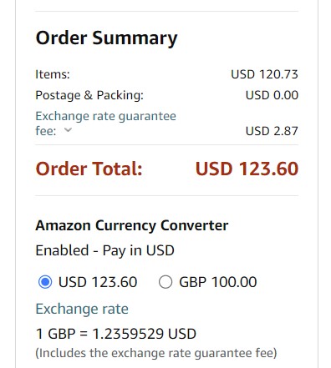The image size is (331, 368).
Task: Click the USD 2.87 fee amount
Action: click(x=272, y=131)
